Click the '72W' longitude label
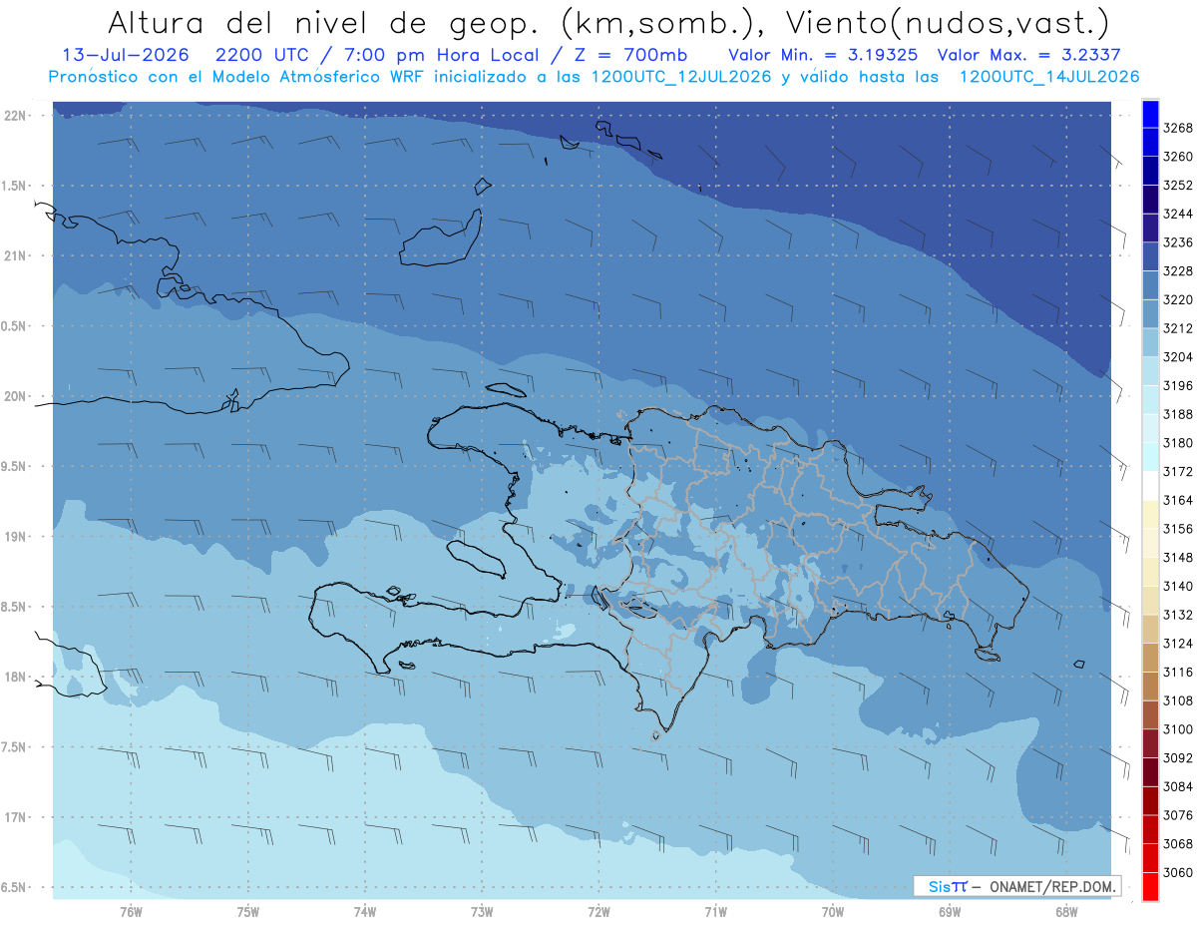The height and width of the screenshot is (925, 1197). [x=598, y=911]
